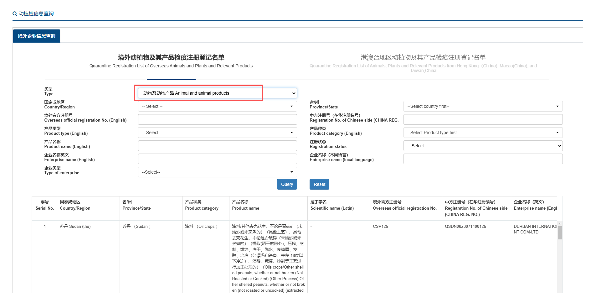Open the Province/State dropdown
This screenshot has height=293, width=596.
pyautogui.click(x=483, y=106)
